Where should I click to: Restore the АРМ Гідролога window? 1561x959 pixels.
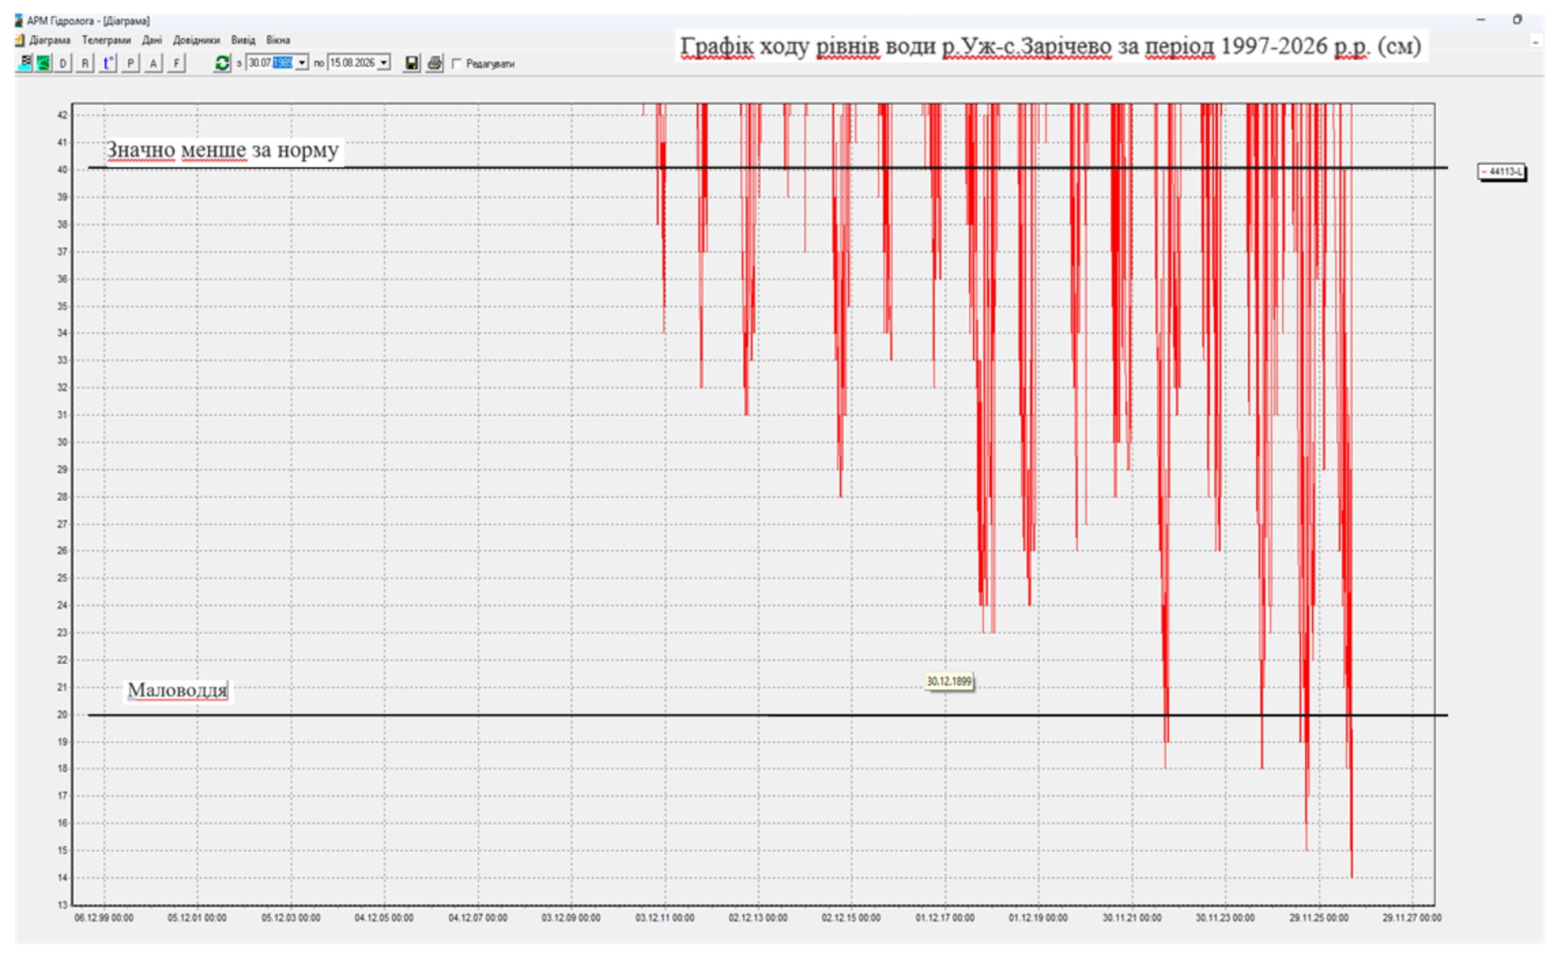coord(1517,20)
